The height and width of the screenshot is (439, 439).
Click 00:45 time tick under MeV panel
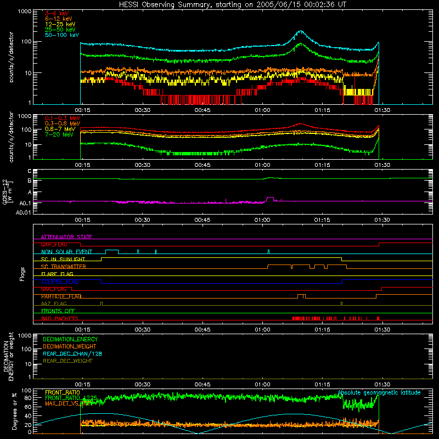click(202, 165)
